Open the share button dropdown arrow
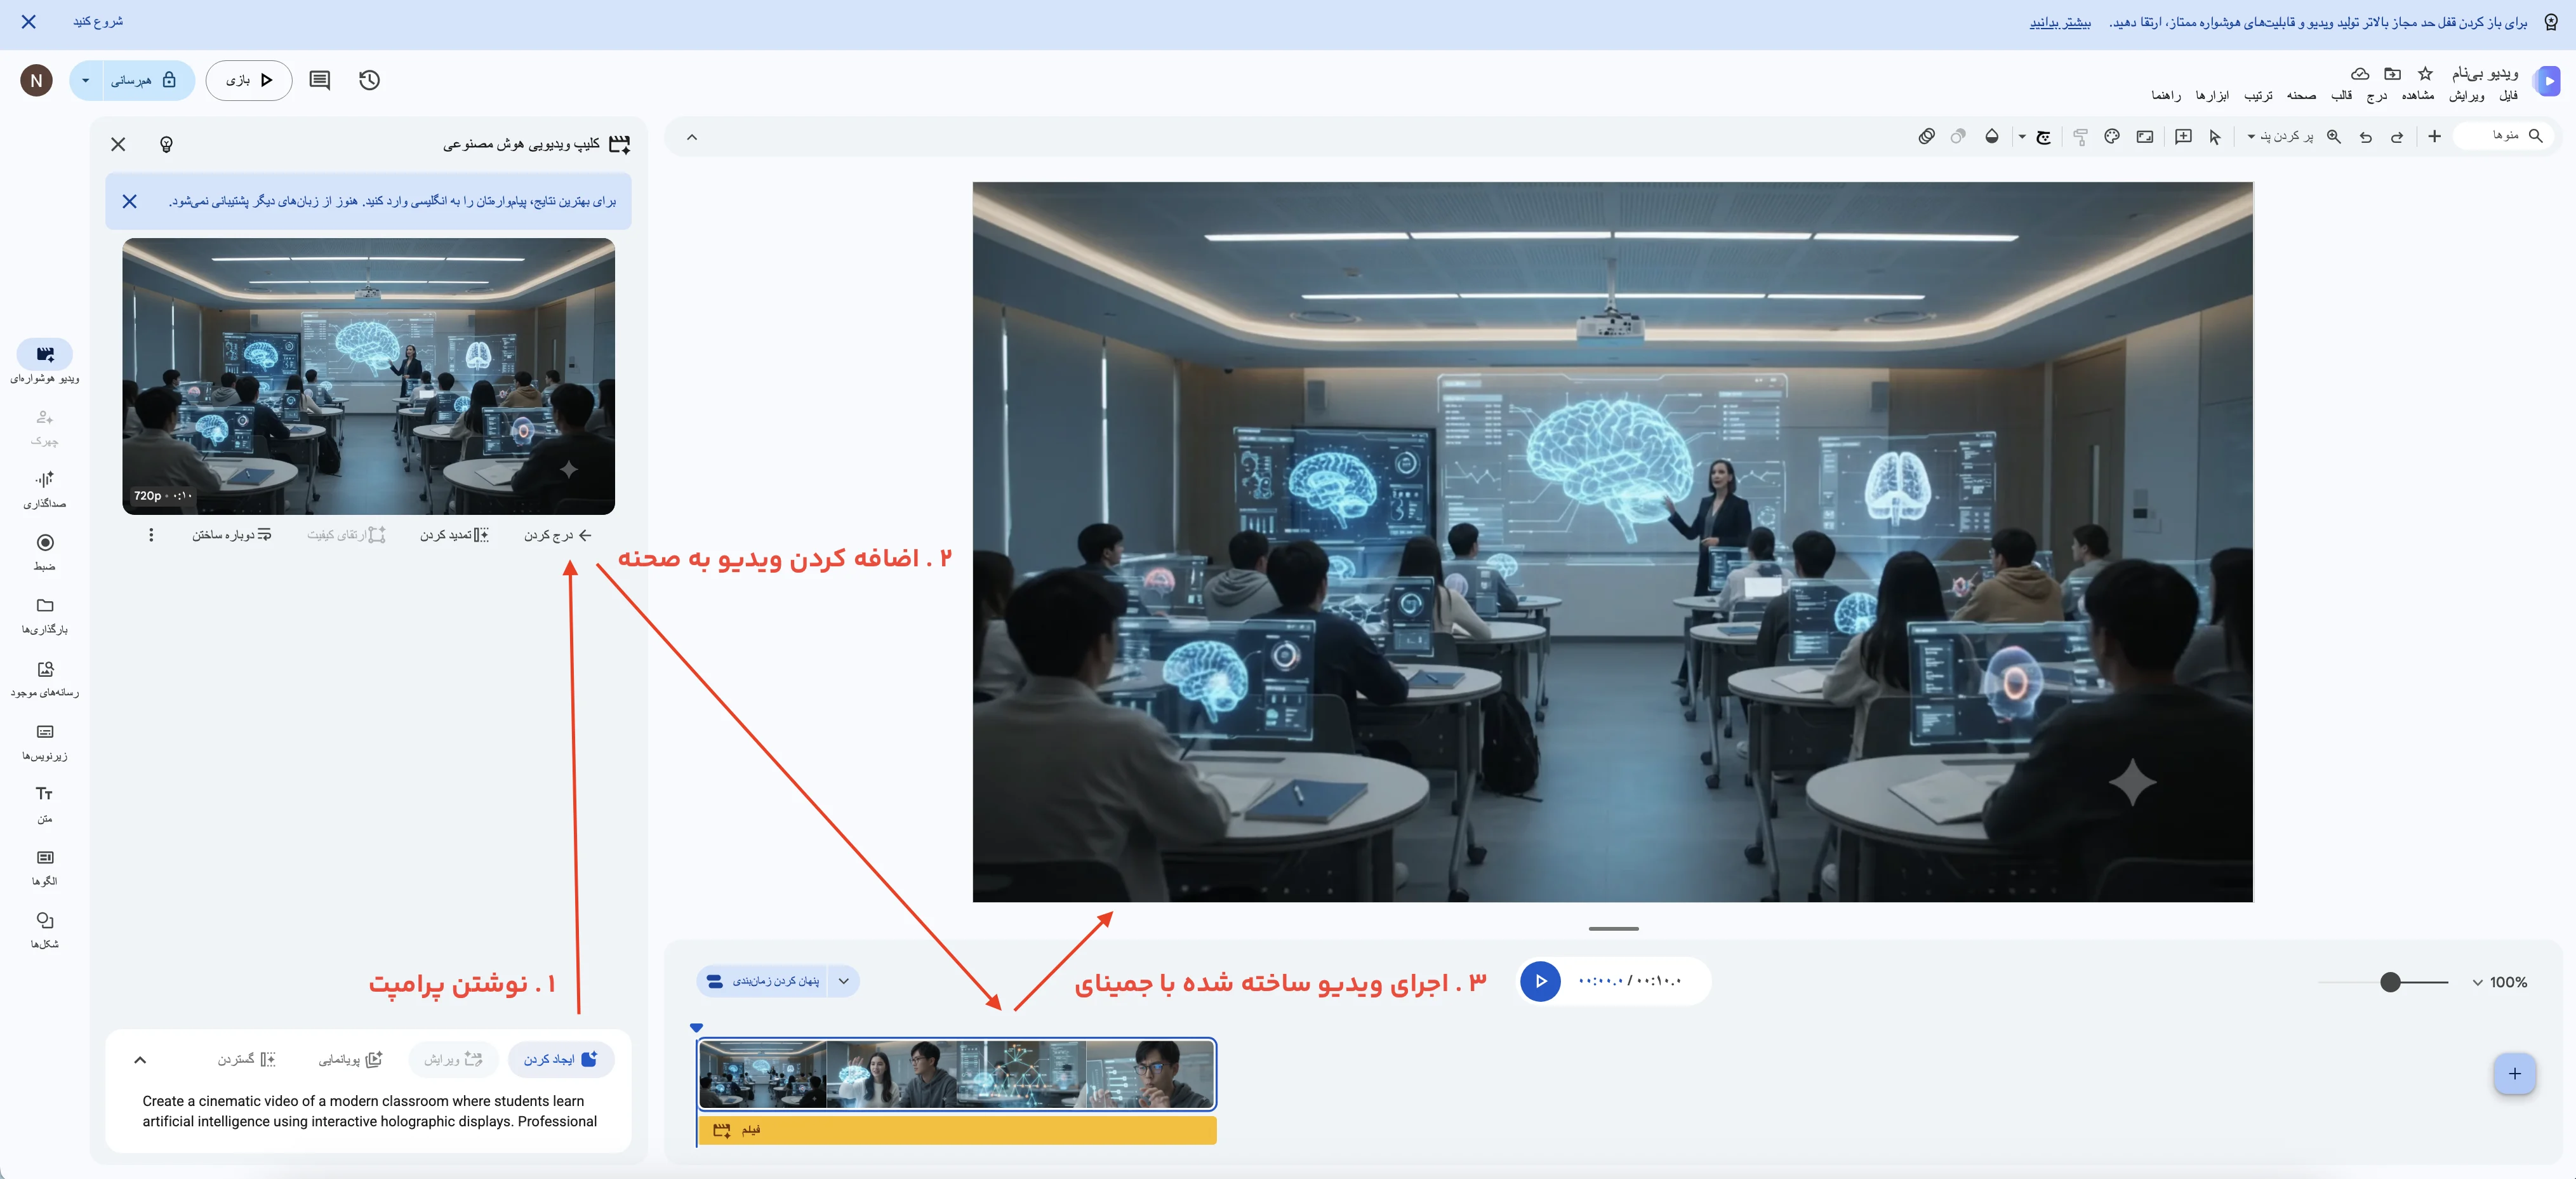Viewport: 2576px width, 1179px height. pyautogui.click(x=86, y=80)
